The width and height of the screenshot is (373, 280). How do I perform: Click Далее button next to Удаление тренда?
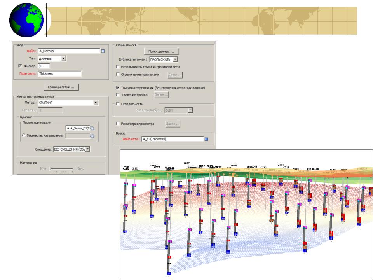point(161,95)
